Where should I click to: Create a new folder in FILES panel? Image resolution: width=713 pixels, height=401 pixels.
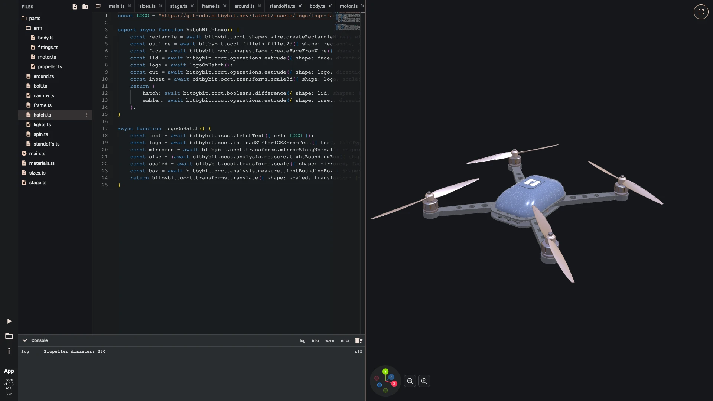(x=85, y=7)
